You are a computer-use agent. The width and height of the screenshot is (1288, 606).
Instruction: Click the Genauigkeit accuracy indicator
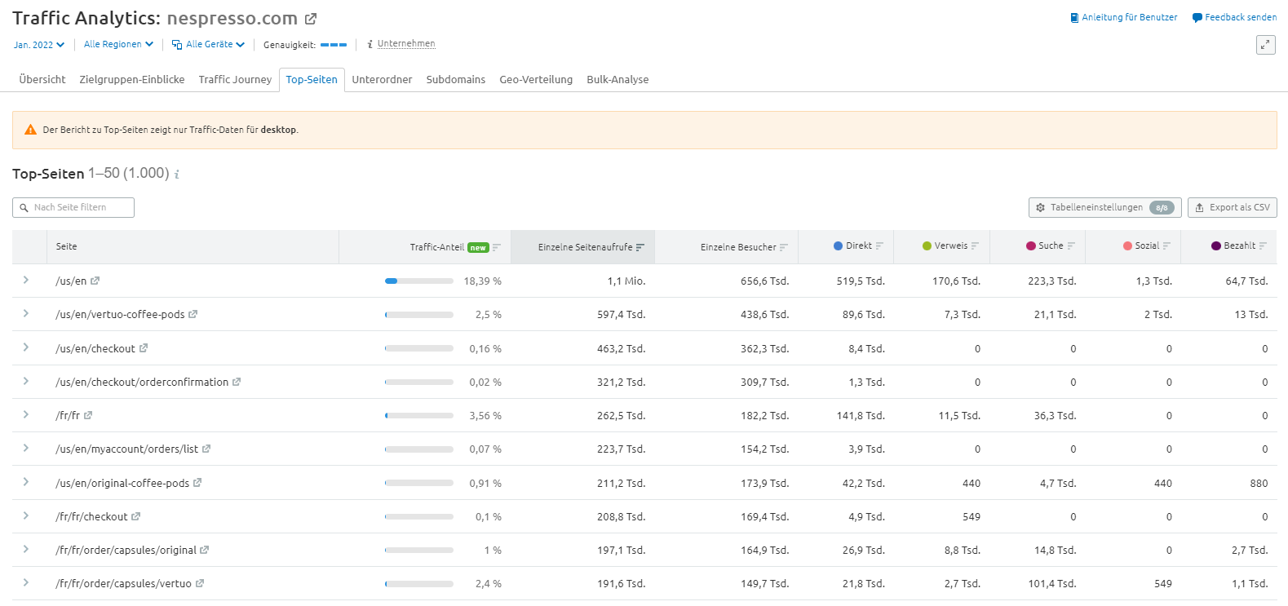[334, 45]
